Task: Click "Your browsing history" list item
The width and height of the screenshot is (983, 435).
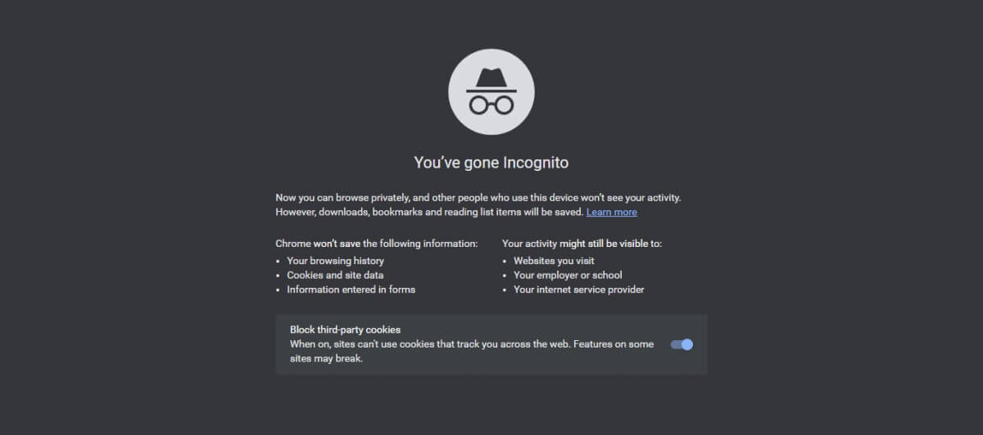Action: click(x=335, y=261)
